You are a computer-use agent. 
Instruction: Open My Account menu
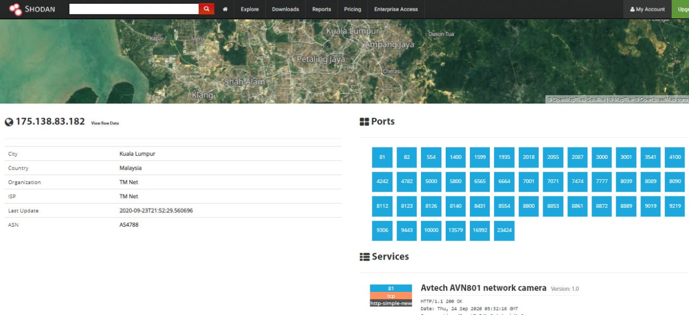coord(648,9)
